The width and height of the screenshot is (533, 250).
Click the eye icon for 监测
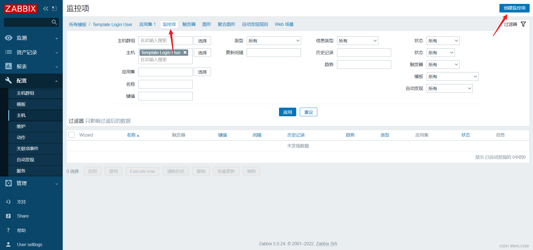coord(9,38)
